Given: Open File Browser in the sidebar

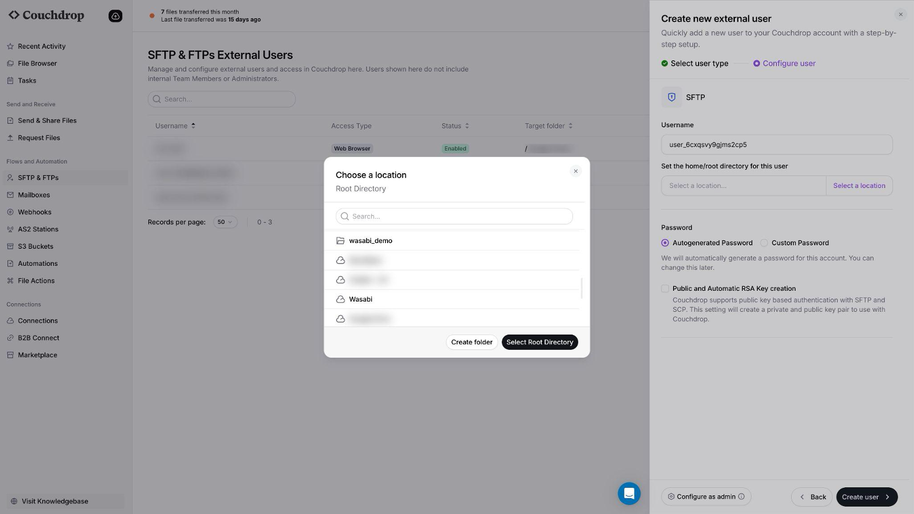Looking at the screenshot, I should tap(38, 64).
